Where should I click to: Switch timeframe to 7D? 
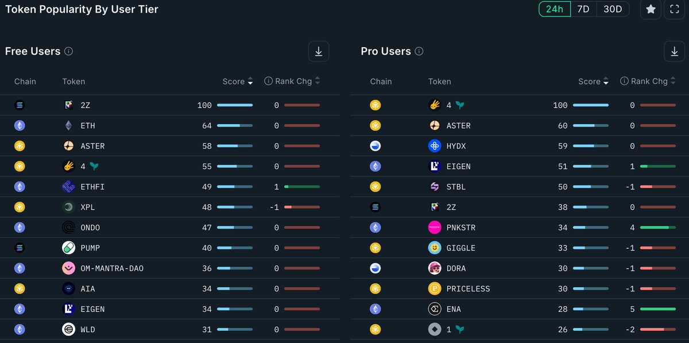(583, 9)
